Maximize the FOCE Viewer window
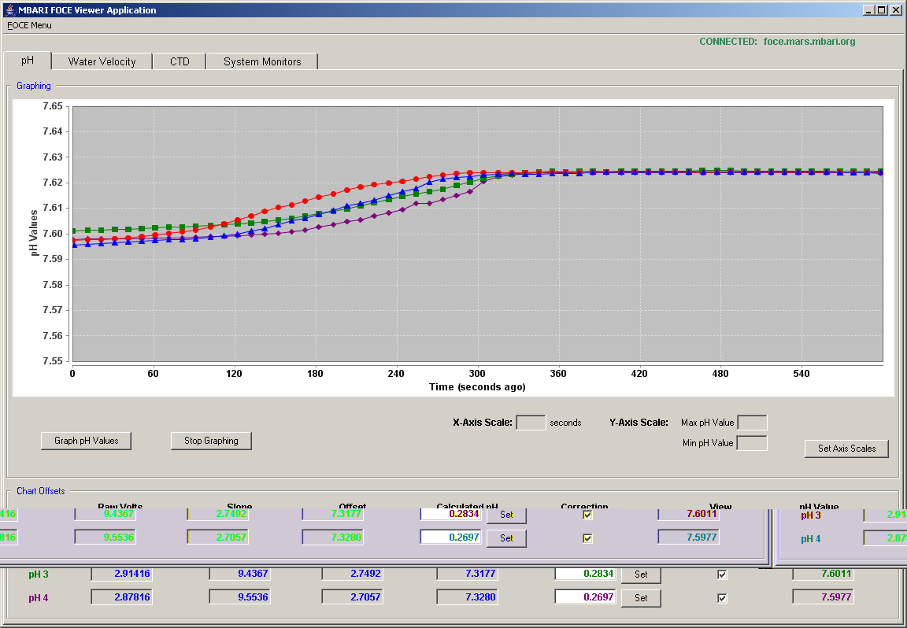 (x=881, y=9)
